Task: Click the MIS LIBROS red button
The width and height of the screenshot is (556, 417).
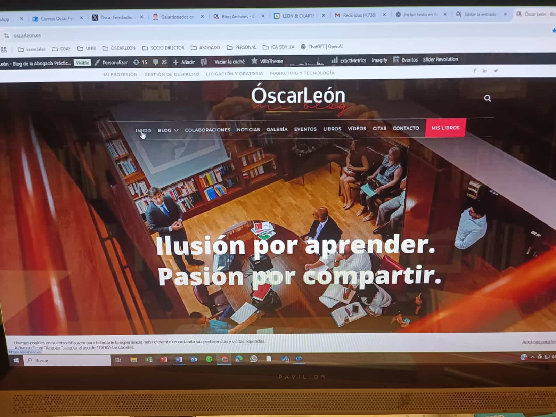Action: point(445,128)
